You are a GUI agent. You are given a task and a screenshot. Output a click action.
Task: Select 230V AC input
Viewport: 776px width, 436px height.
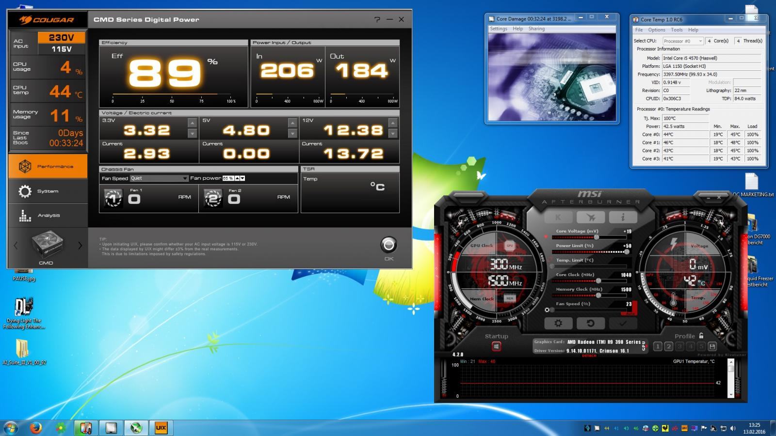(61, 37)
